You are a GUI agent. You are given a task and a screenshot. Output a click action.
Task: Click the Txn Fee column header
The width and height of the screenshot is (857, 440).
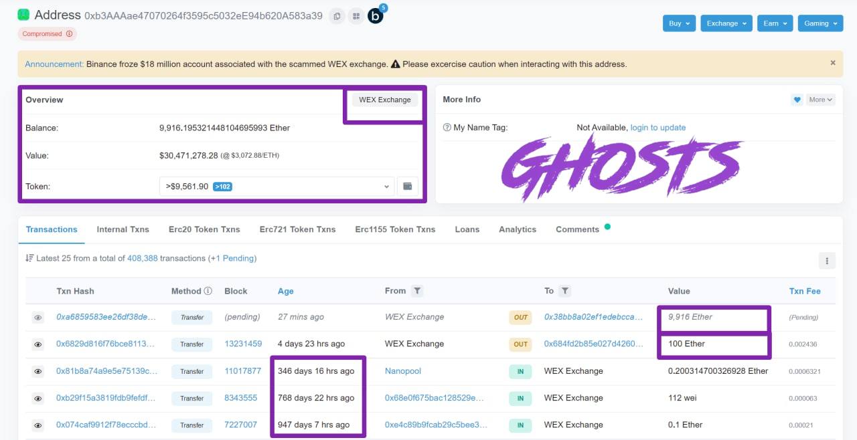coord(805,291)
